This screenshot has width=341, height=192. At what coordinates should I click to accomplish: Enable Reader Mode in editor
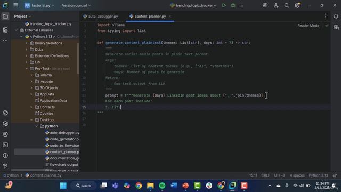tap(308, 26)
